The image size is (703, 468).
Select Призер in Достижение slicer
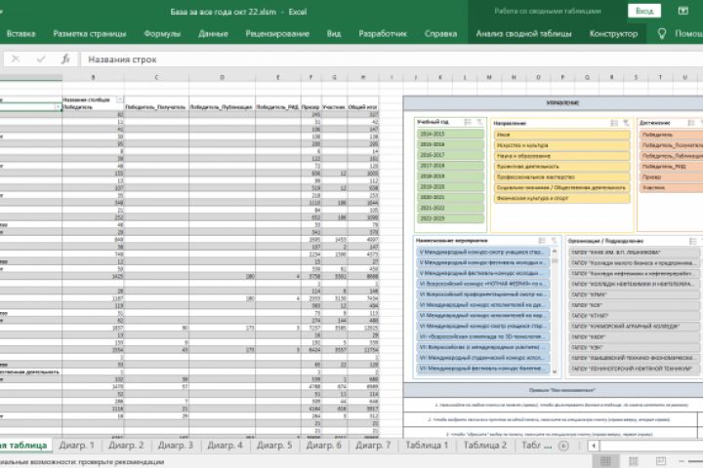click(671, 176)
